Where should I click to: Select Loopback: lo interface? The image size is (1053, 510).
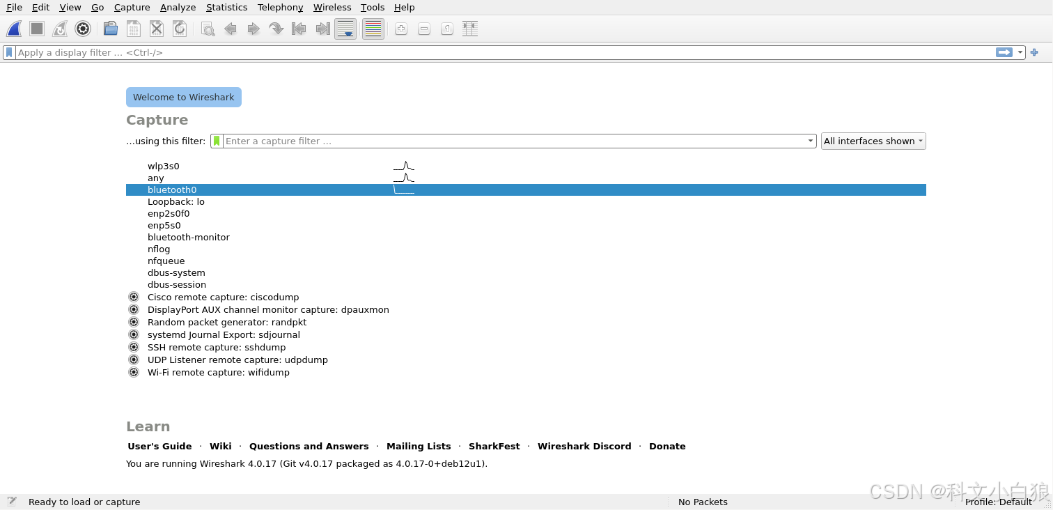coord(526,201)
